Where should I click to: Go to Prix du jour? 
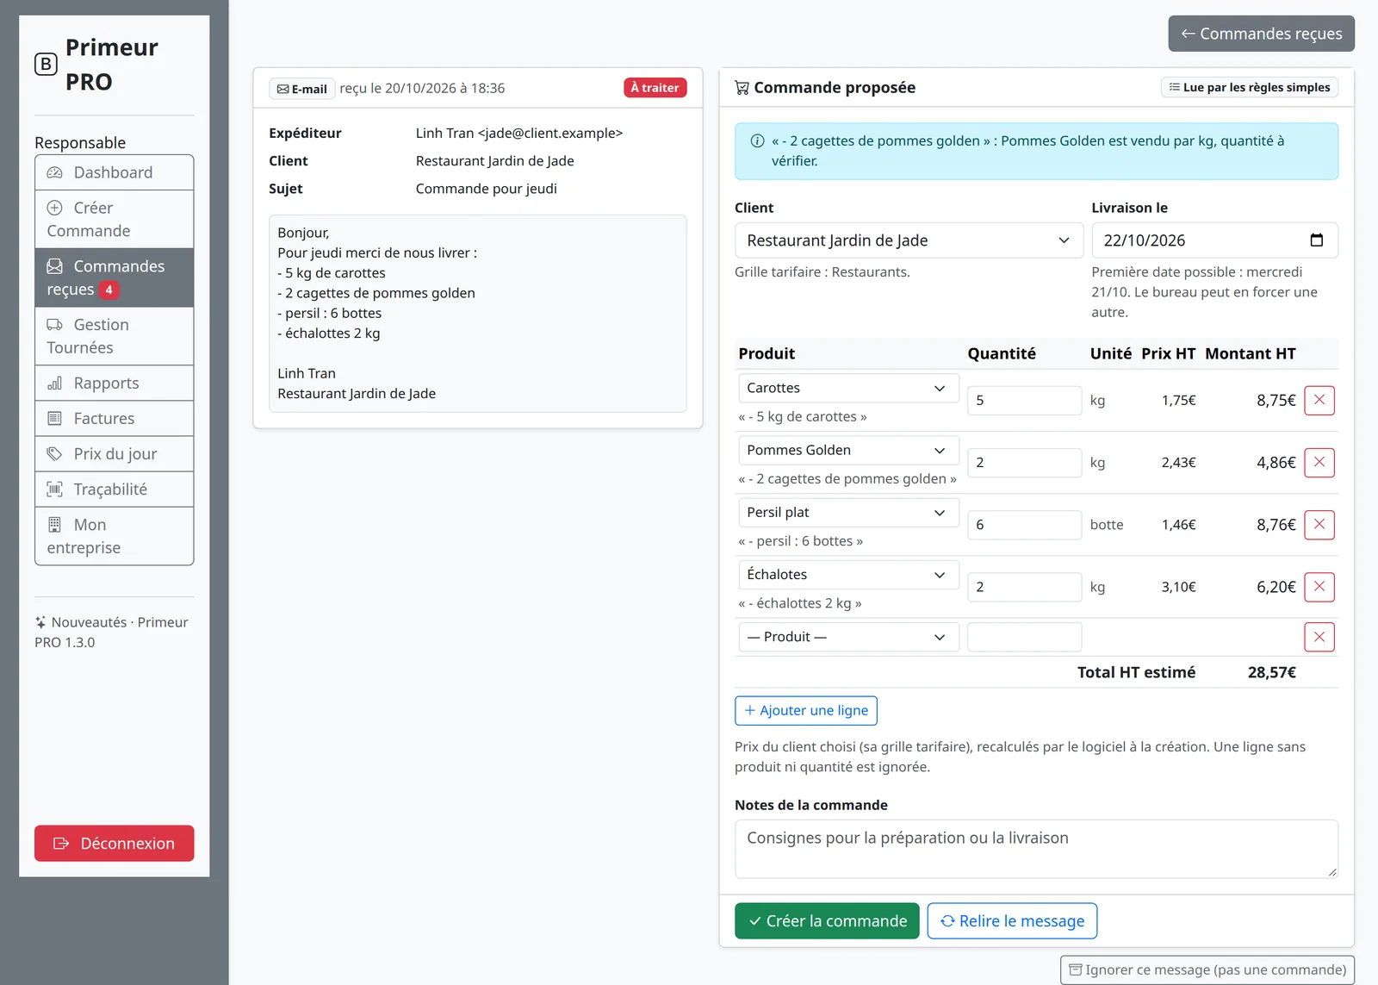[x=115, y=453]
